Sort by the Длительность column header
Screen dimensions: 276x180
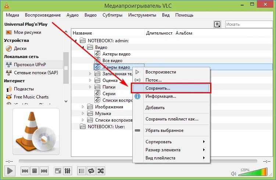coord(159,33)
